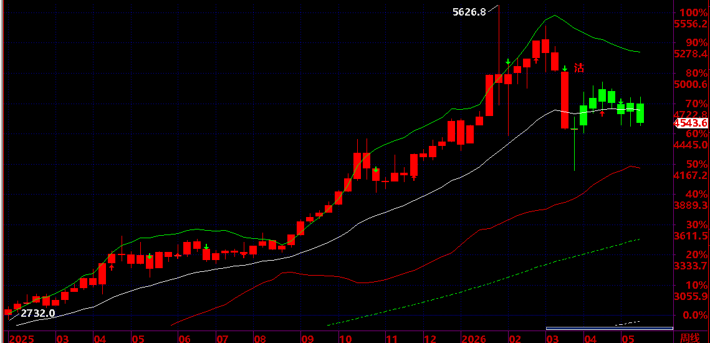Image resolution: width=710 pixels, height=343 pixels.
Task: Select the green arrow above February 2026 candle
Action: (x=508, y=62)
